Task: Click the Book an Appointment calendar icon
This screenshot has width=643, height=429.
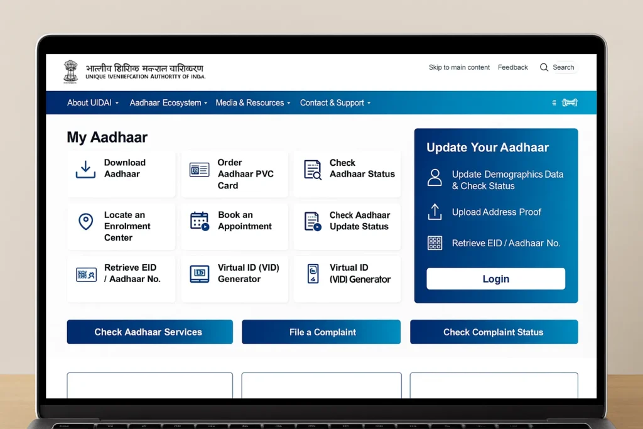Action: coord(200,222)
